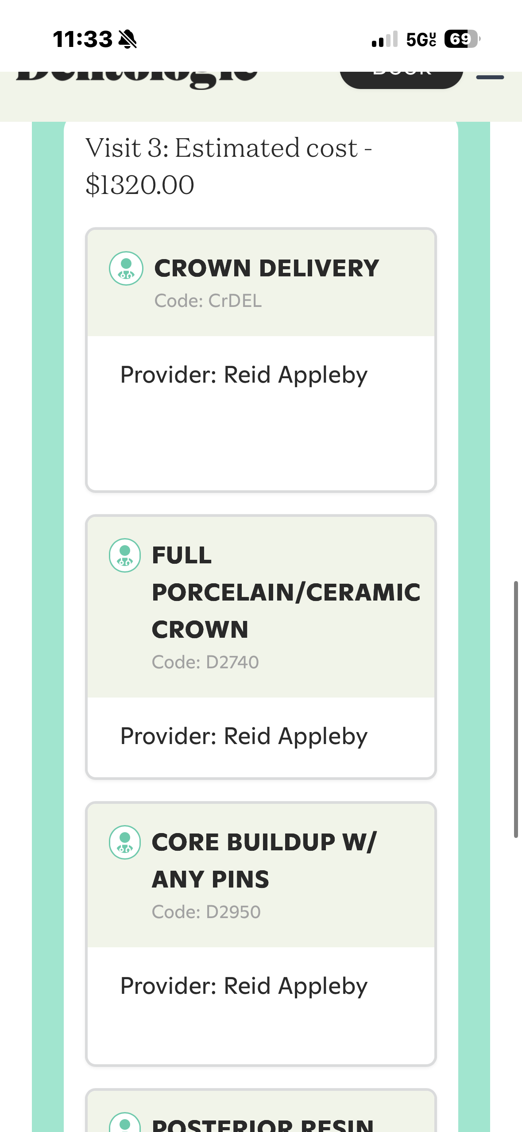Click the Posterior Resin procedure icon

tap(125, 1122)
